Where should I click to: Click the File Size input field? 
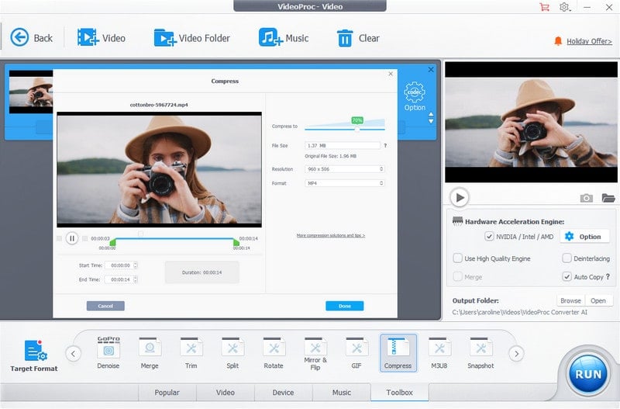[343, 146]
